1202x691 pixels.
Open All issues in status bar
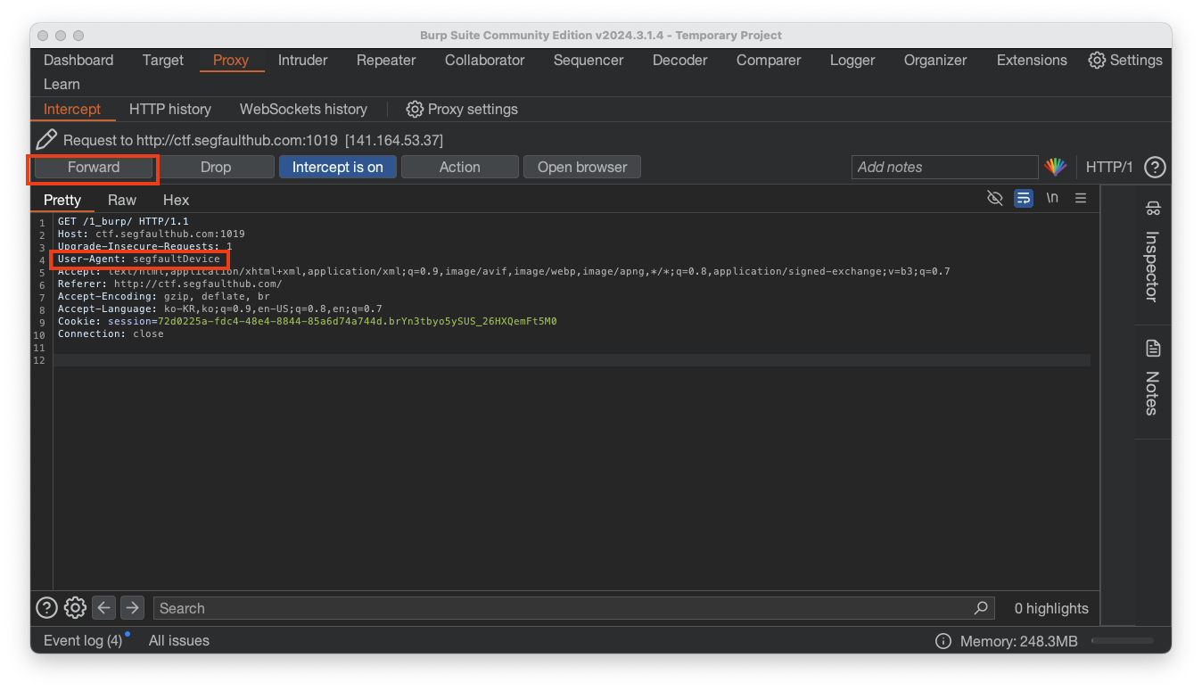(x=179, y=641)
